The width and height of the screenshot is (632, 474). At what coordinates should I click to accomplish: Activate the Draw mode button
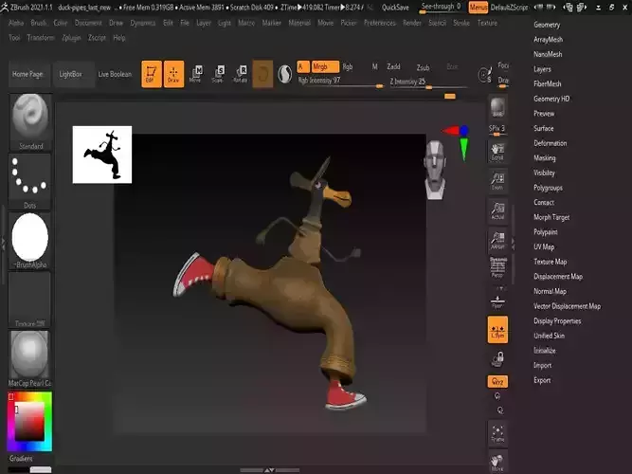coord(173,74)
